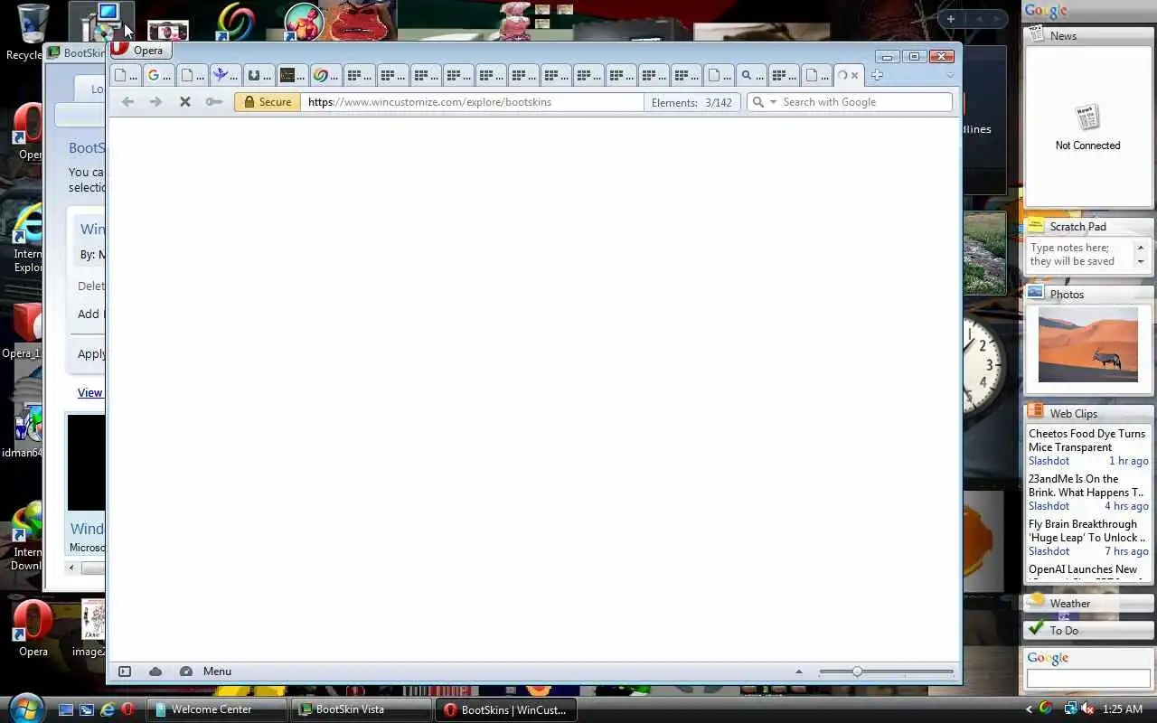Click the wincustomize.com URL address field

tap(472, 102)
